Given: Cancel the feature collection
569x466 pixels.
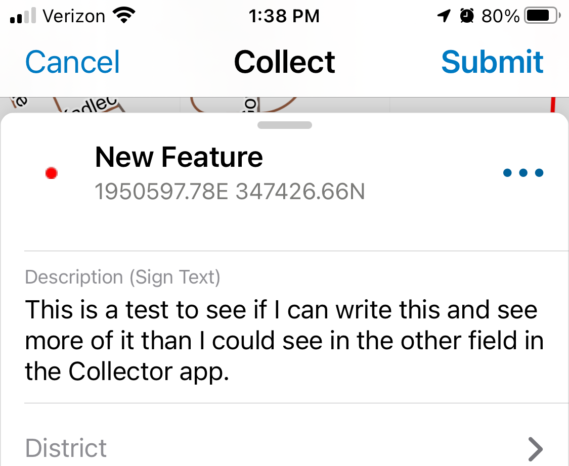Looking at the screenshot, I should 72,62.
